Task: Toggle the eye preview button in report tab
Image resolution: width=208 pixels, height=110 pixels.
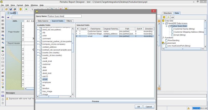Action: [8, 17]
